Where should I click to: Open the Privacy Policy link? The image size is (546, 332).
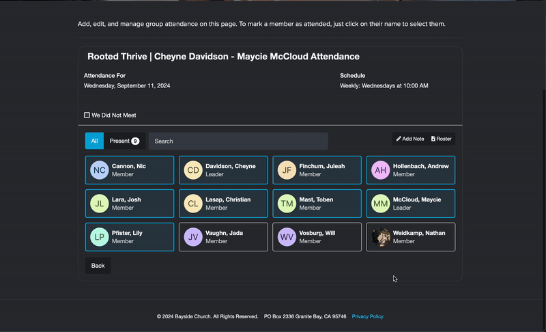[367, 316]
